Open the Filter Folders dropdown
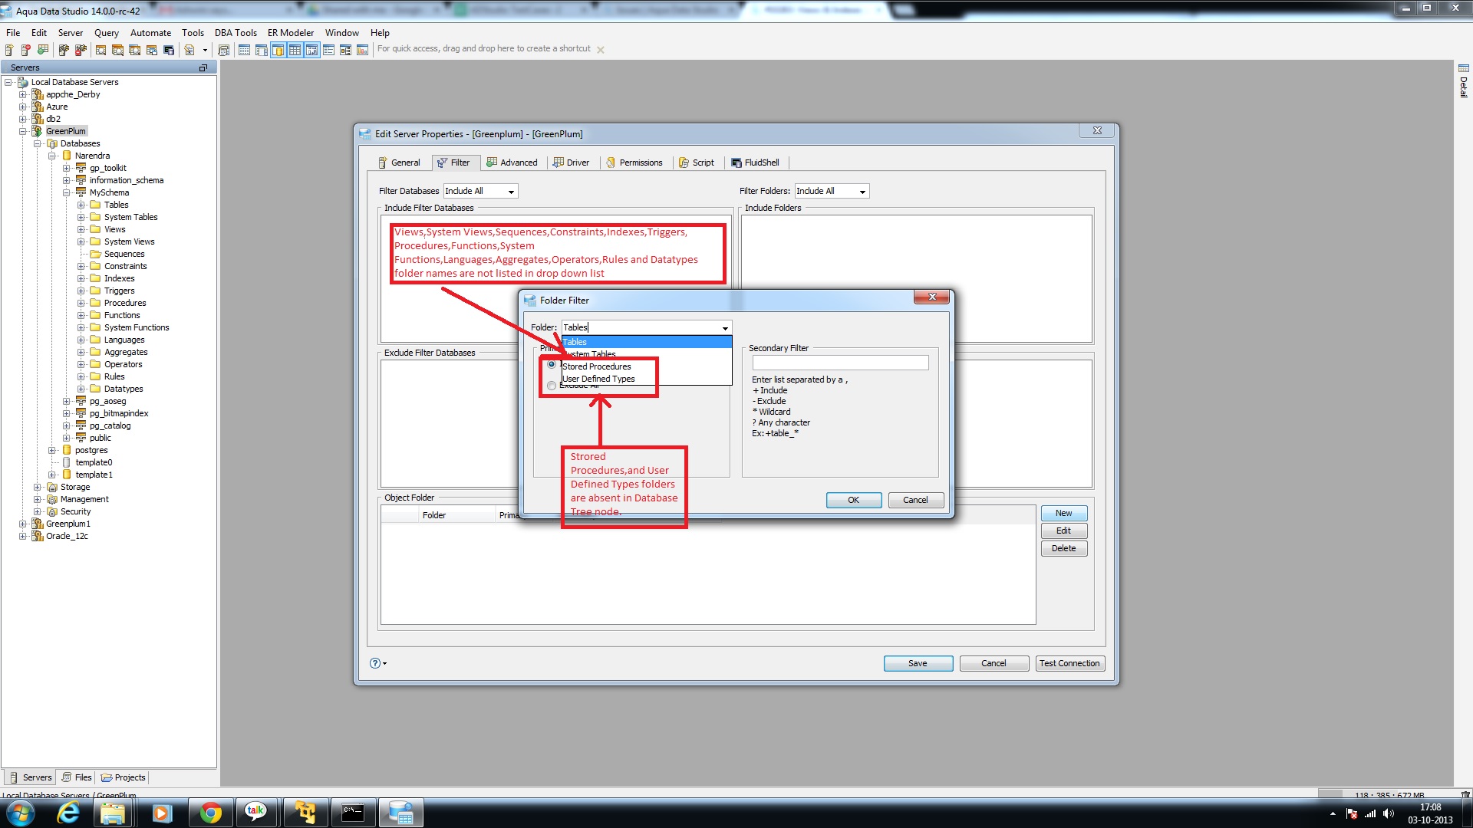 tap(862, 192)
